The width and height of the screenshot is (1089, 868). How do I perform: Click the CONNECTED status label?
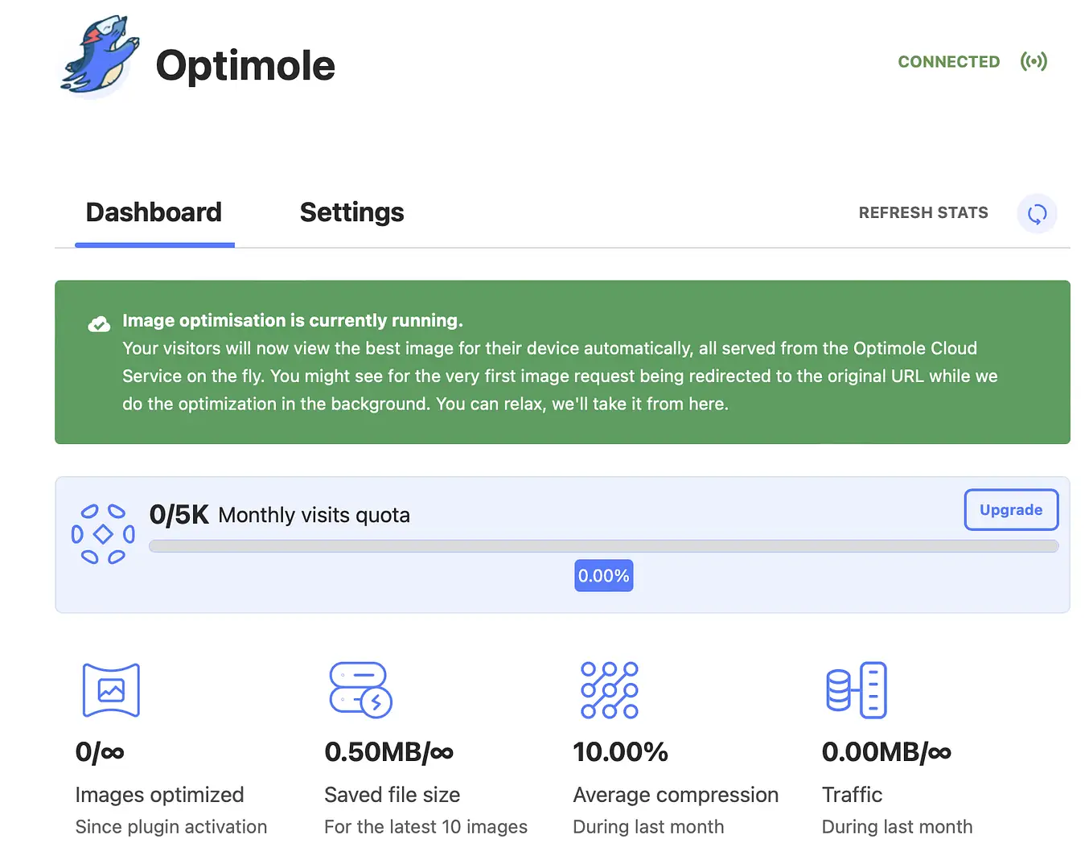click(948, 61)
